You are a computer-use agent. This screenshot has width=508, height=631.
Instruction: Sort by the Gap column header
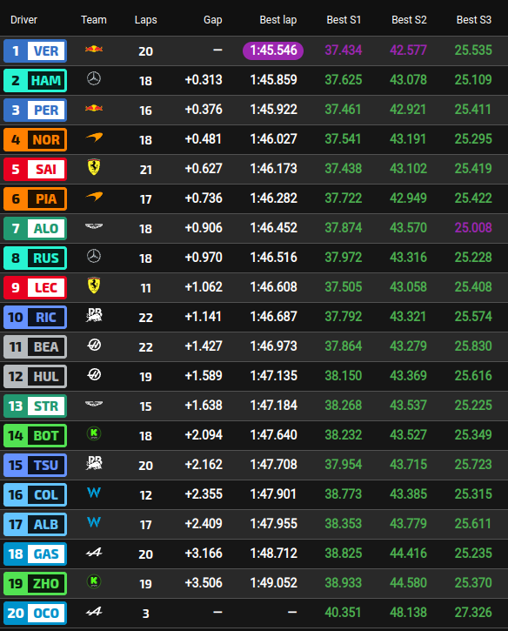(x=213, y=20)
